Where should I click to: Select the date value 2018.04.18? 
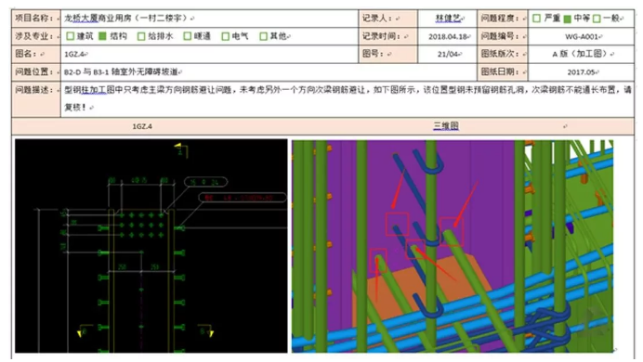point(447,37)
